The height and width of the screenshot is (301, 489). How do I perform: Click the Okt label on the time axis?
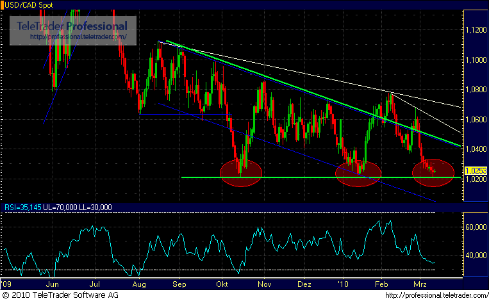click(222, 284)
